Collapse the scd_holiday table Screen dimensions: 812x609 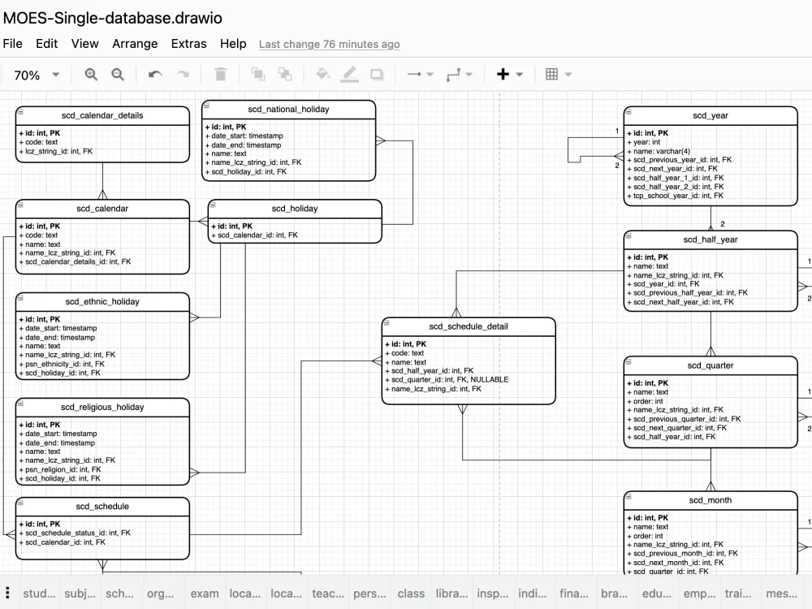tap(213, 205)
